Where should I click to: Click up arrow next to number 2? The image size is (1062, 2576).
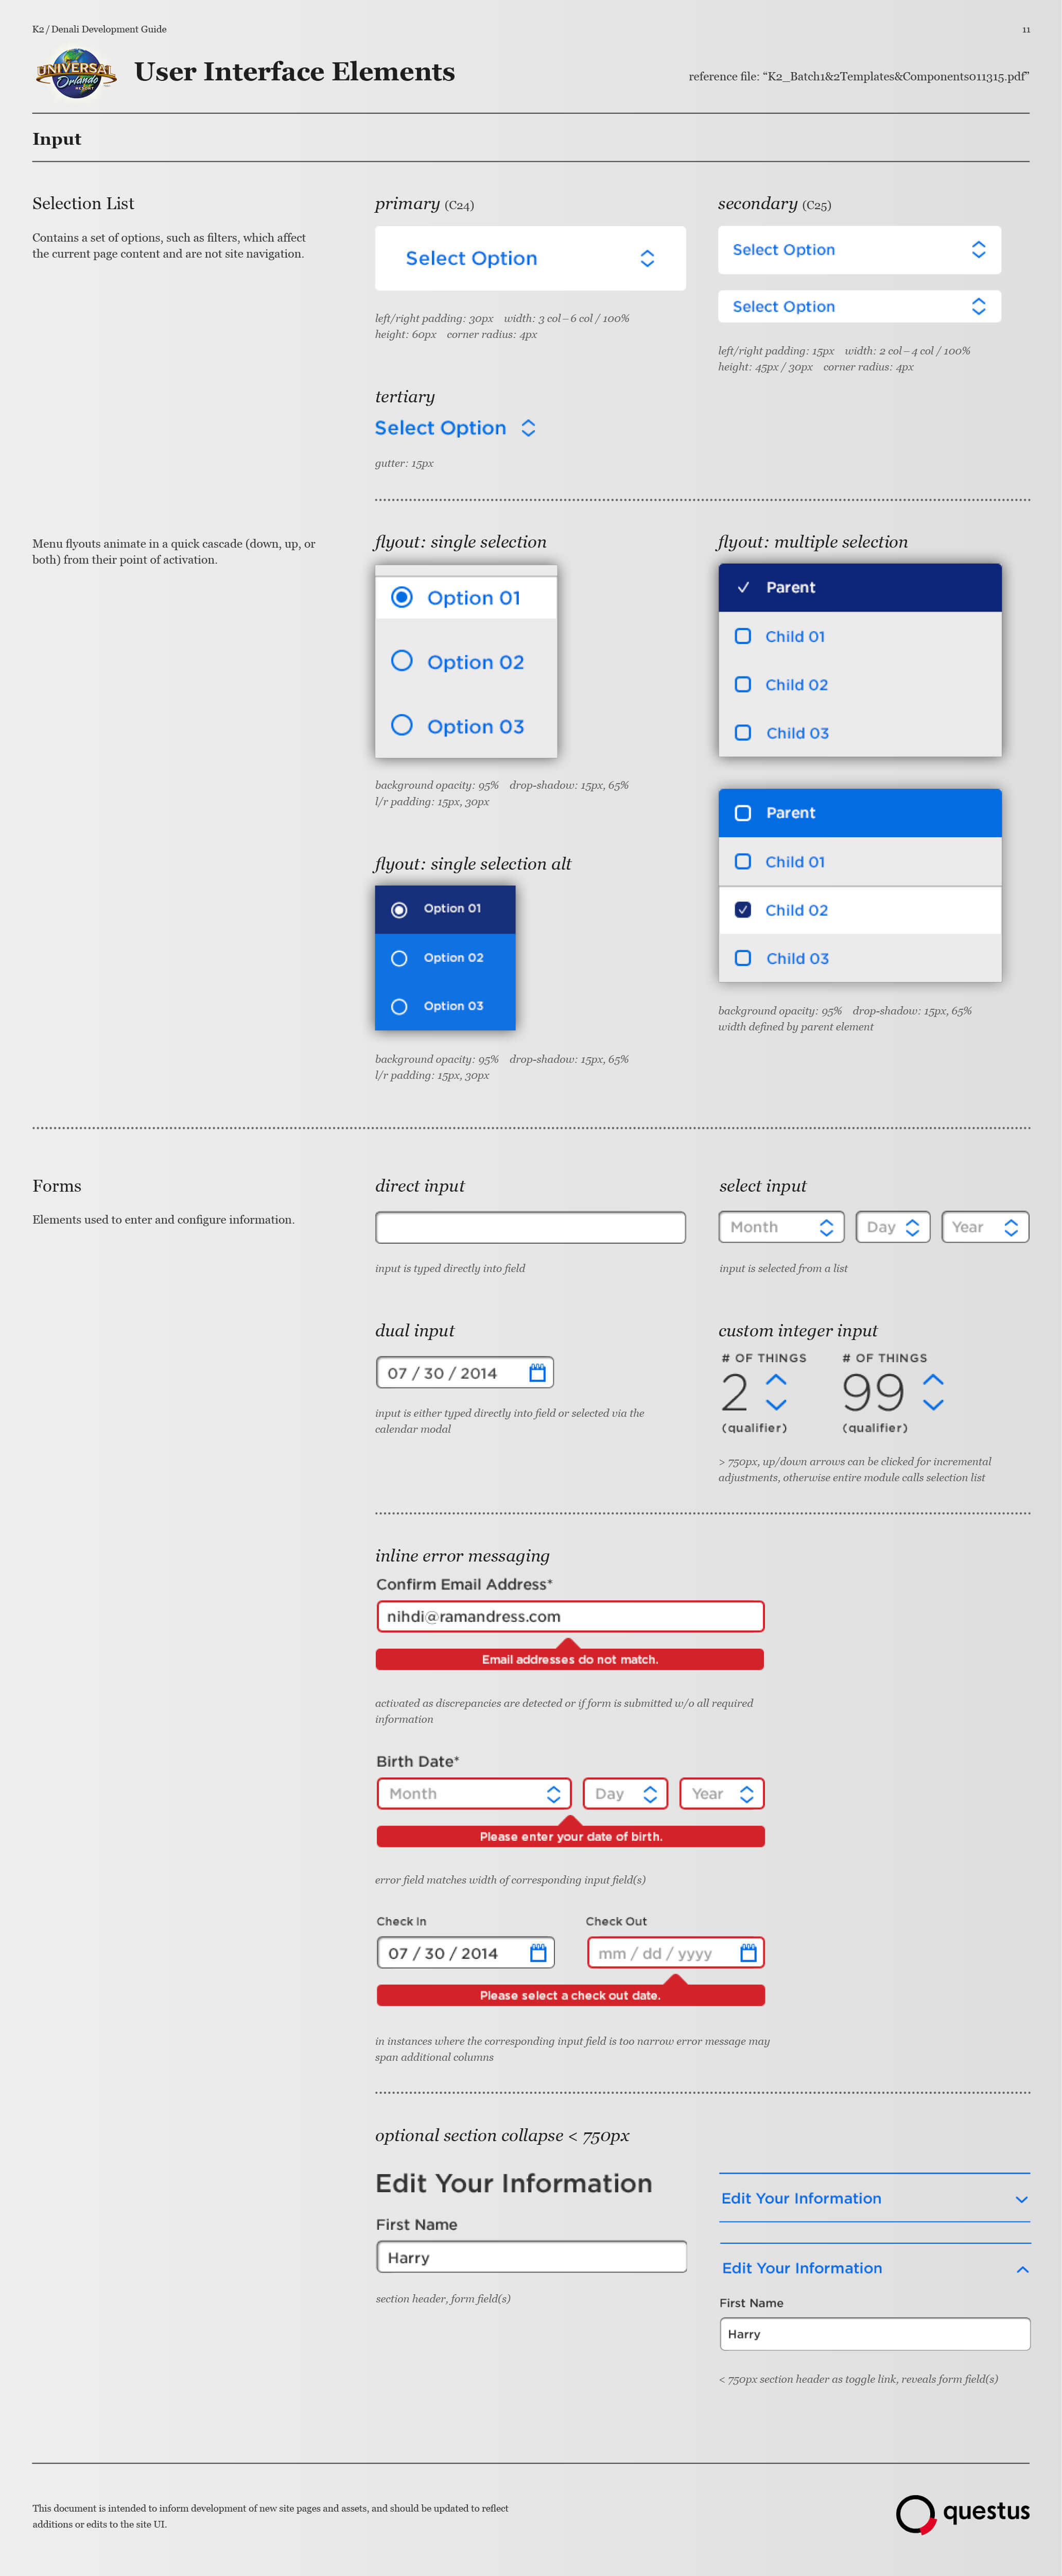(776, 1380)
